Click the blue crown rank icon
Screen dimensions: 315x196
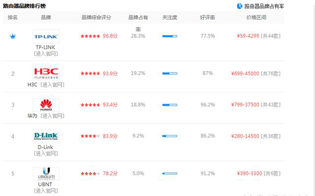pos(13,36)
